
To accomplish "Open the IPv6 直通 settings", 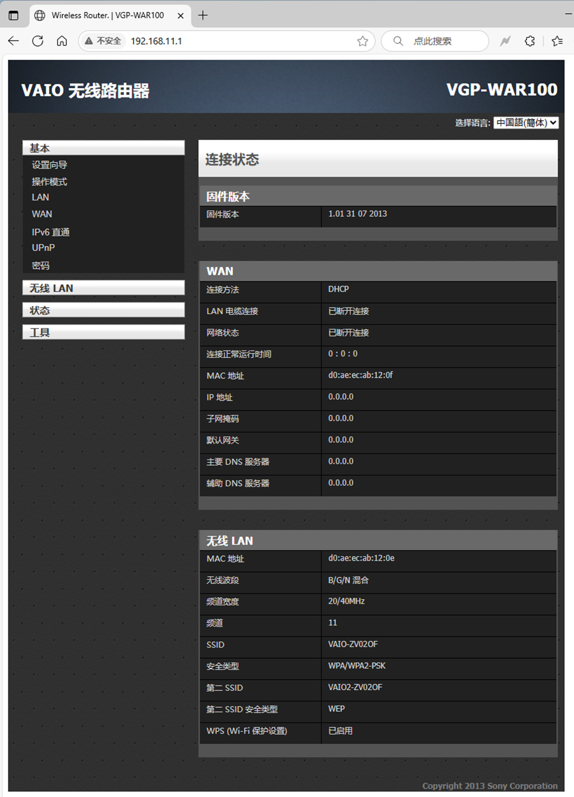I will pyautogui.click(x=51, y=232).
